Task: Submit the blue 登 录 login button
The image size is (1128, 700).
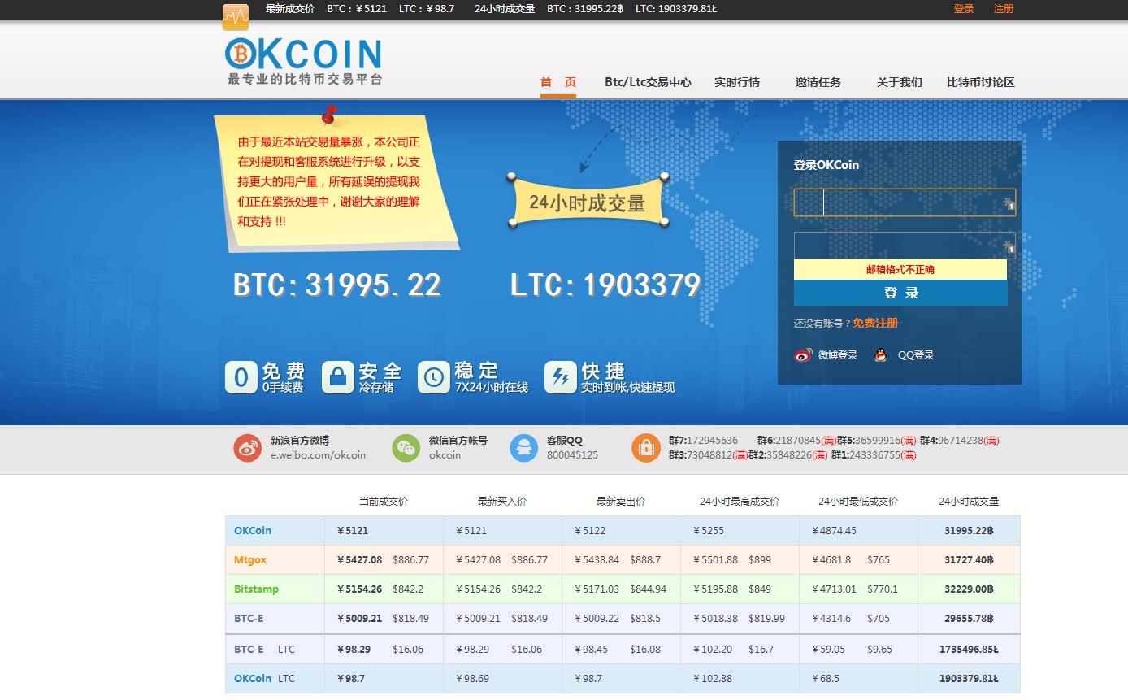Action: tap(900, 293)
